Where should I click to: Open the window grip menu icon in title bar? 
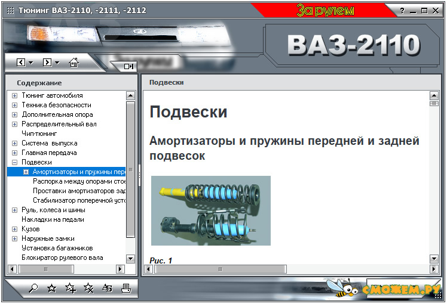[10, 11]
